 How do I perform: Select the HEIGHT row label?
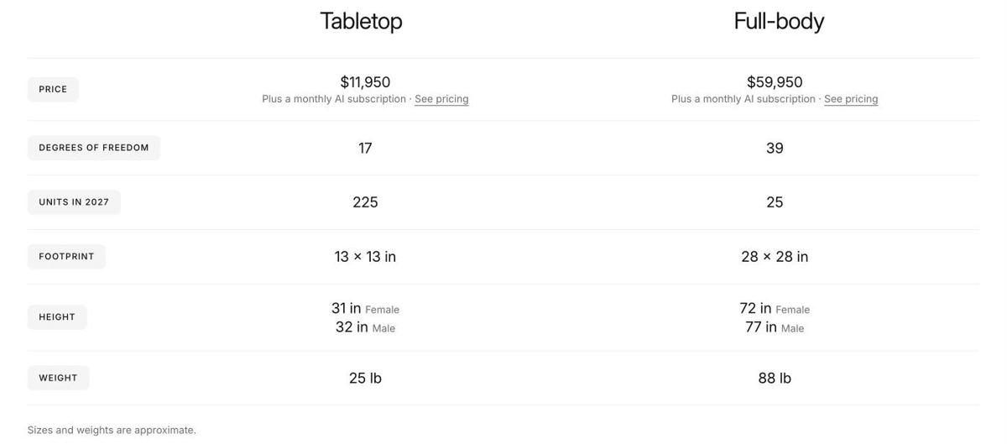click(57, 317)
